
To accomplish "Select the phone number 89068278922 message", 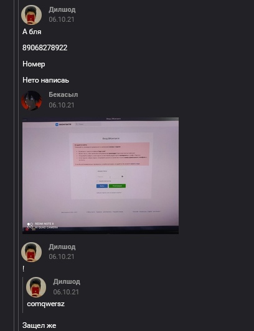I will tap(45, 48).
